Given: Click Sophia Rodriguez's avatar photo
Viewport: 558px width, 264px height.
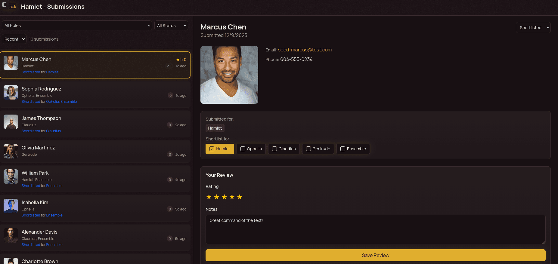Looking at the screenshot, I should point(11,92).
